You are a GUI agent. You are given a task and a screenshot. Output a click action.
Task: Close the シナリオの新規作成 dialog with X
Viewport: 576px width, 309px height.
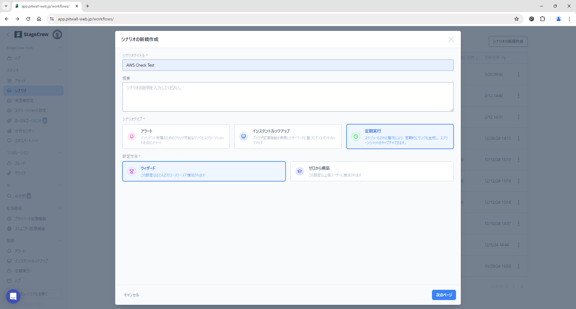pos(451,39)
